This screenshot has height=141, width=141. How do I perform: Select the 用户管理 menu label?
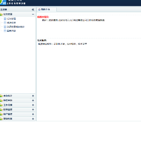8,114
